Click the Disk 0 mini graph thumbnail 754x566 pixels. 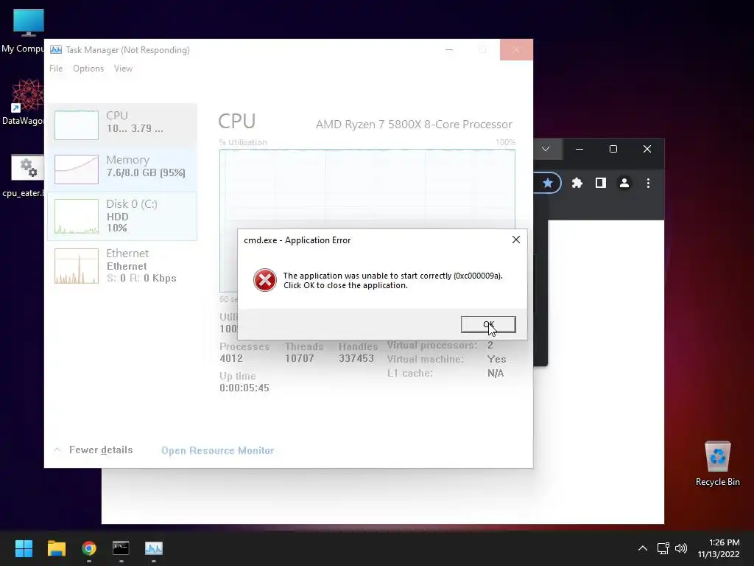pos(77,217)
